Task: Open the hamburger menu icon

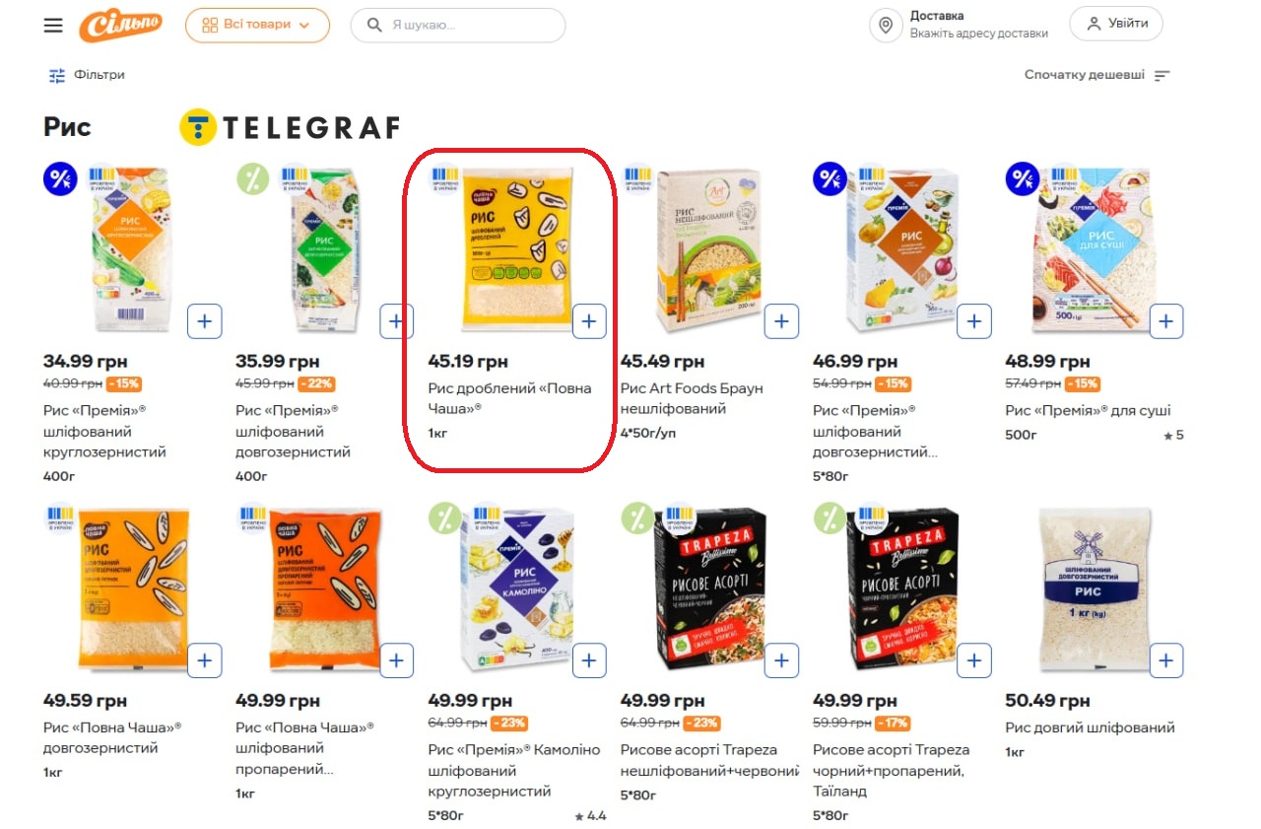Action: 53,26
